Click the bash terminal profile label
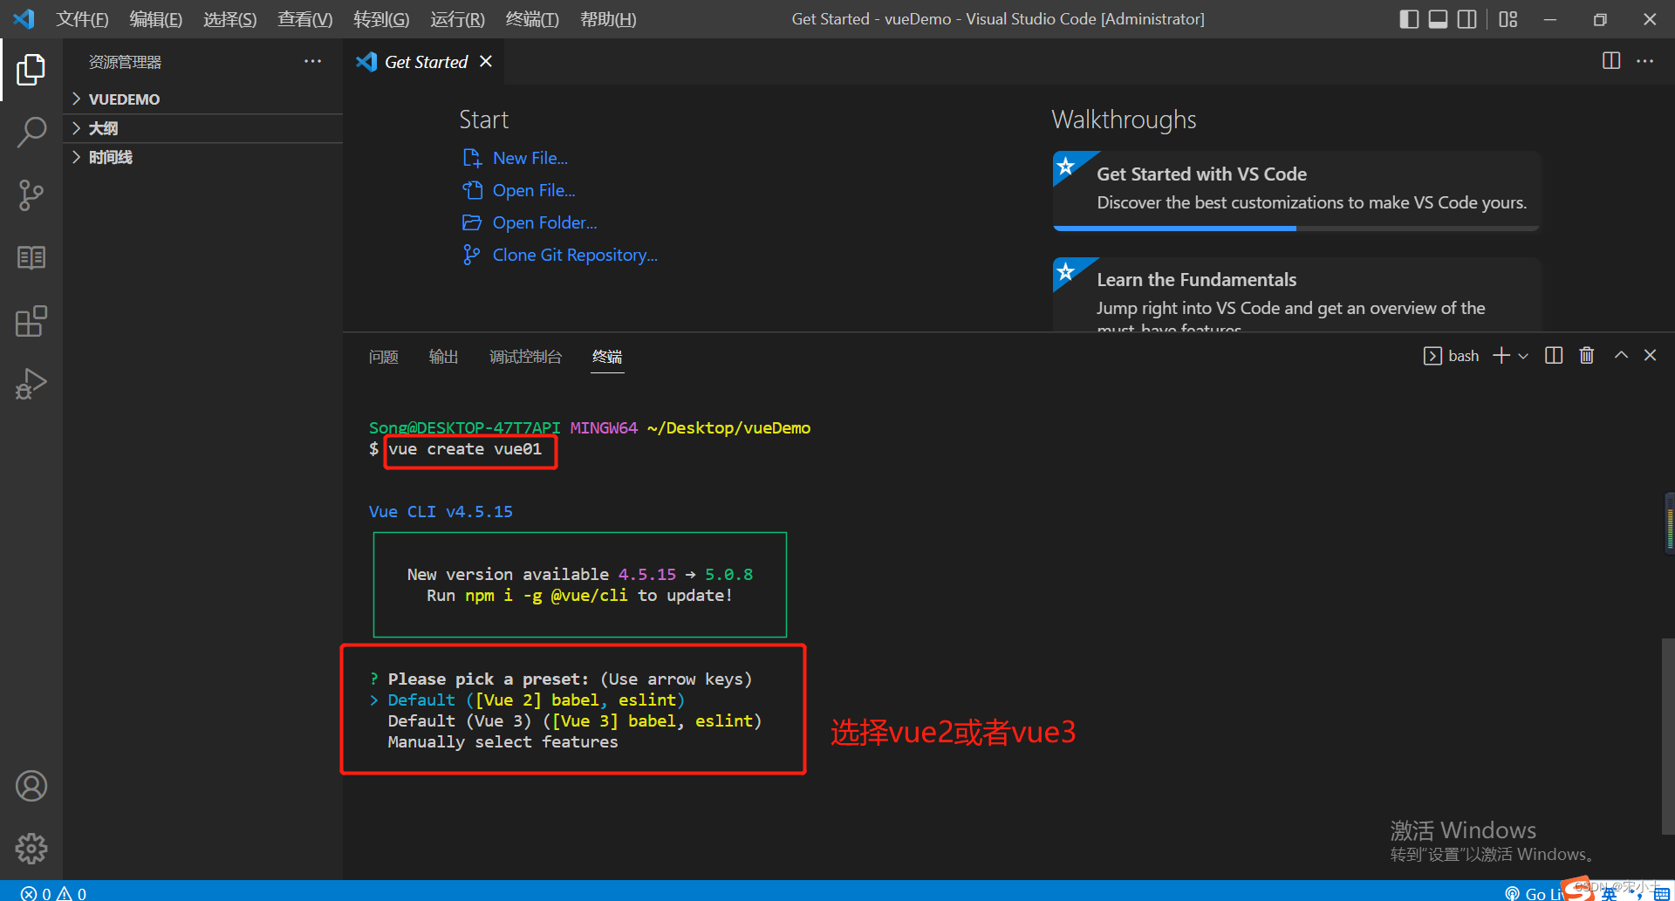Image resolution: width=1675 pixels, height=901 pixels. click(1452, 356)
